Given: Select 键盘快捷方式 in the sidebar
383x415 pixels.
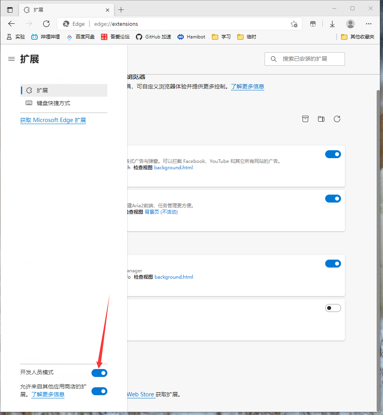Looking at the screenshot, I should coord(53,103).
